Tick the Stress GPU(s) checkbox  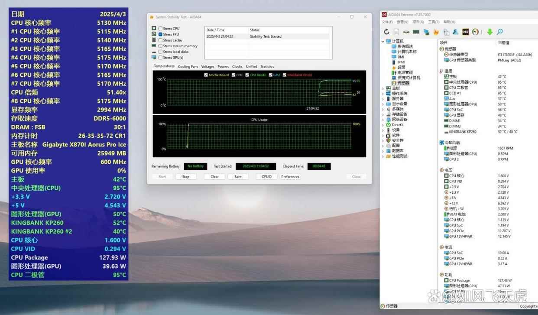coord(161,58)
